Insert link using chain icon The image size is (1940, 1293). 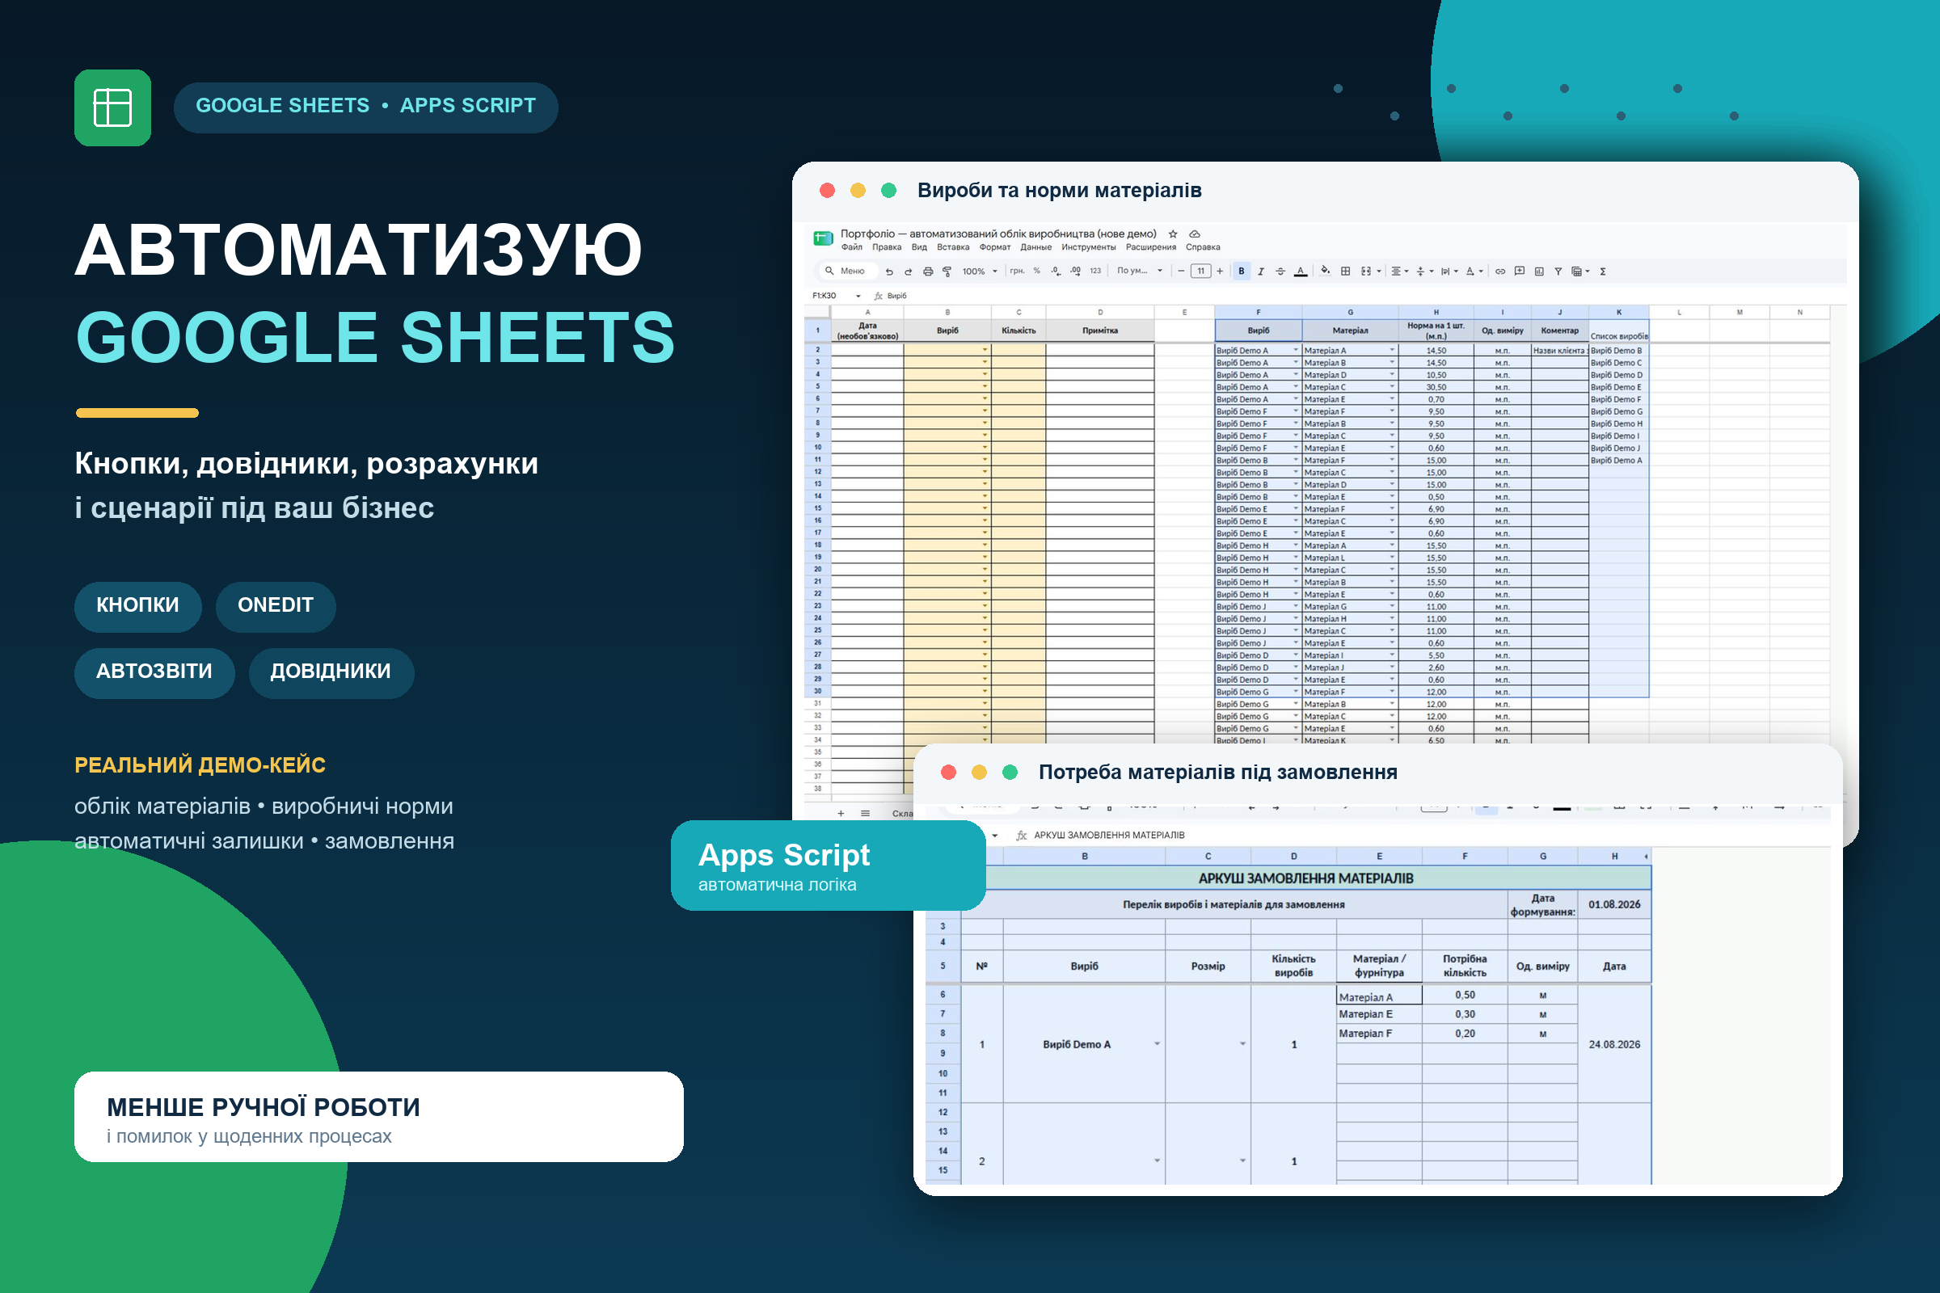click(1500, 271)
